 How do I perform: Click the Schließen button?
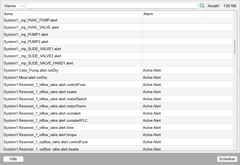pos(227,159)
